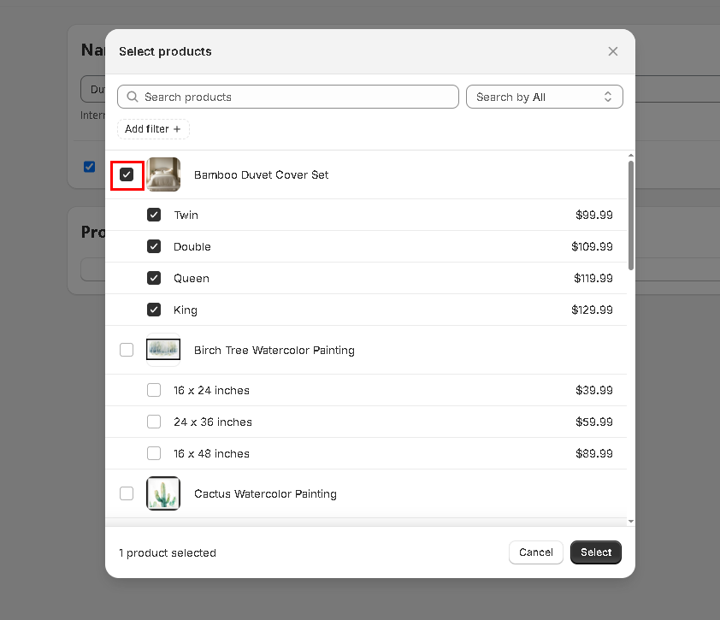The height and width of the screenshot is (620, 720).
Task: Check Birch Tree Watercolor Painting checkbox
Action: coord(127,350)
